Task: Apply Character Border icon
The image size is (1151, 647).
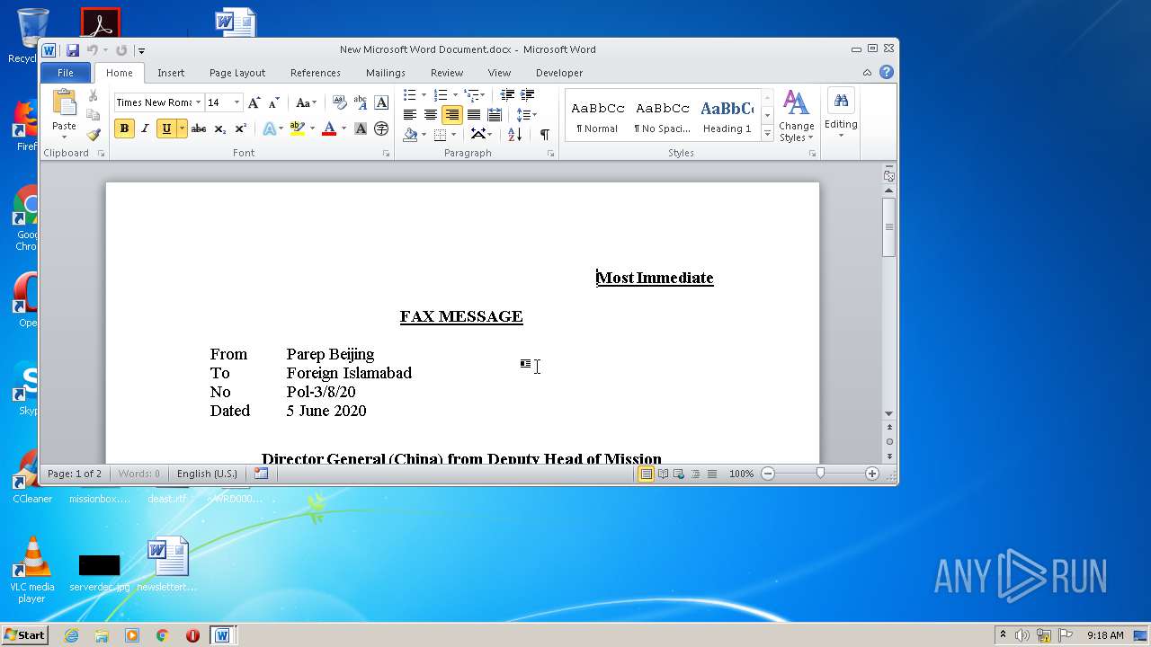Action: click(381, 102)
